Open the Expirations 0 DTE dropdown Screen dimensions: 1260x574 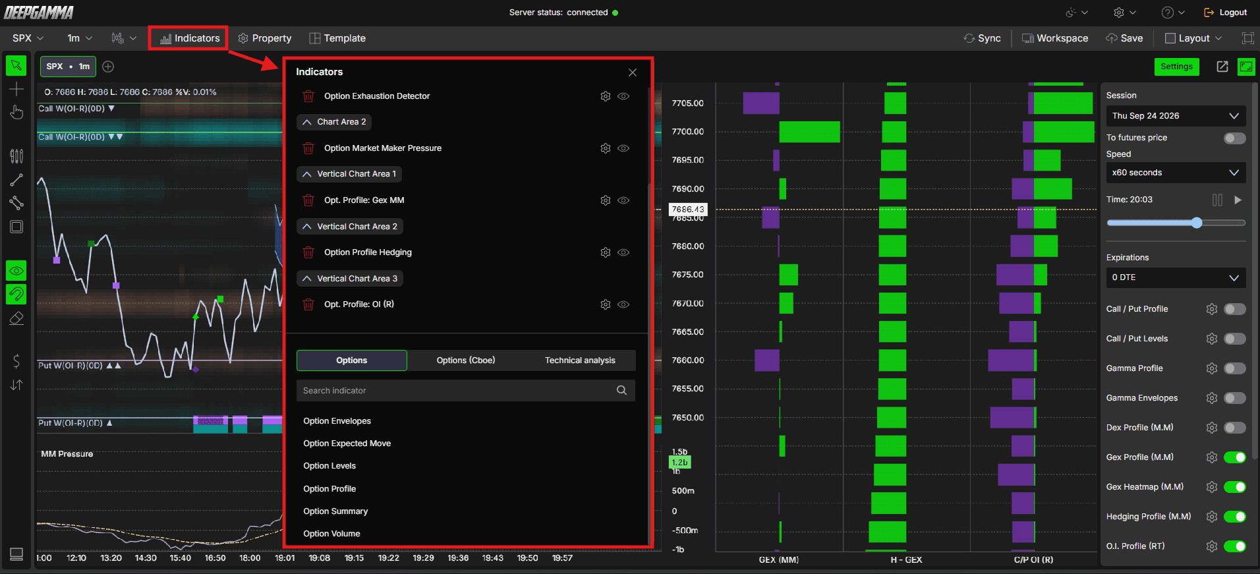coord(1176,277)
